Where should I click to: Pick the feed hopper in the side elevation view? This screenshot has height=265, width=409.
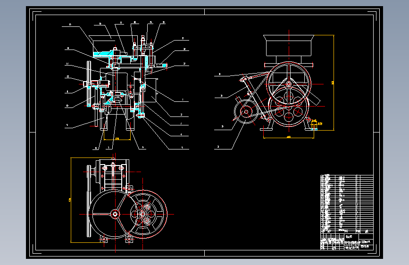pyautogui.click(x=289, y=45)
